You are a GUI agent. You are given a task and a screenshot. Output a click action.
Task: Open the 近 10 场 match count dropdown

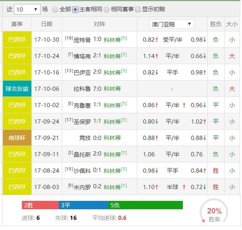pos(27,9)
